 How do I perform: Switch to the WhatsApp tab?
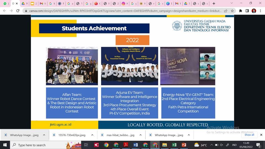[x=5, y=4]
